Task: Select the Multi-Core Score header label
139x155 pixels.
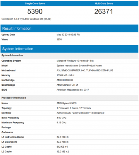Action: [104, 3]
